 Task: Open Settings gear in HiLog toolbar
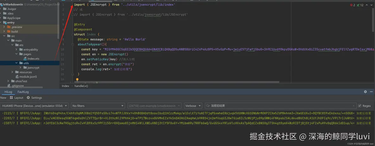click(x=28, y=98)
